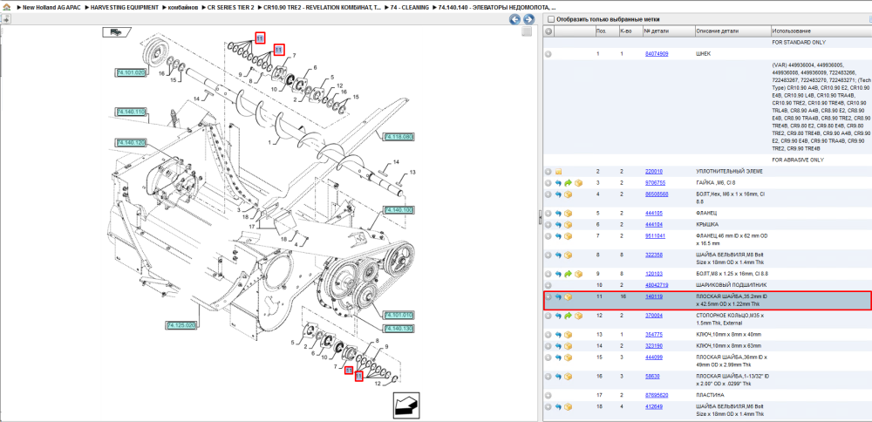The image size is (872, 422).
Task: Open 'комбайнов' breadcrumb
Action: [183, 8]
